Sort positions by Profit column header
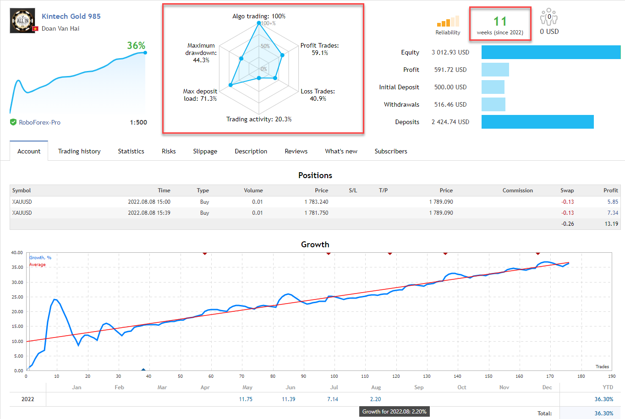The width and height of the screenshot is (625, 419). click(611, 190)
